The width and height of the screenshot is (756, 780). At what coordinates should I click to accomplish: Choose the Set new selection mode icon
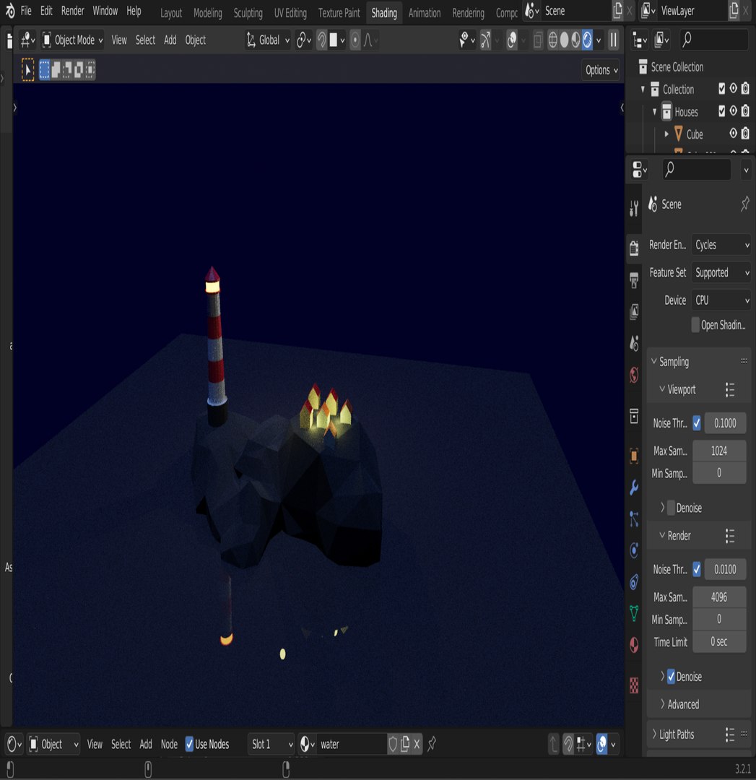45,69
